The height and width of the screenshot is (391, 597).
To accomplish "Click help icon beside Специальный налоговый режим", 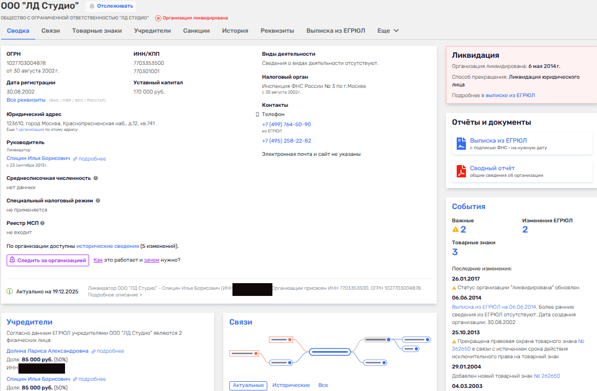I will (x=98, y=201).
